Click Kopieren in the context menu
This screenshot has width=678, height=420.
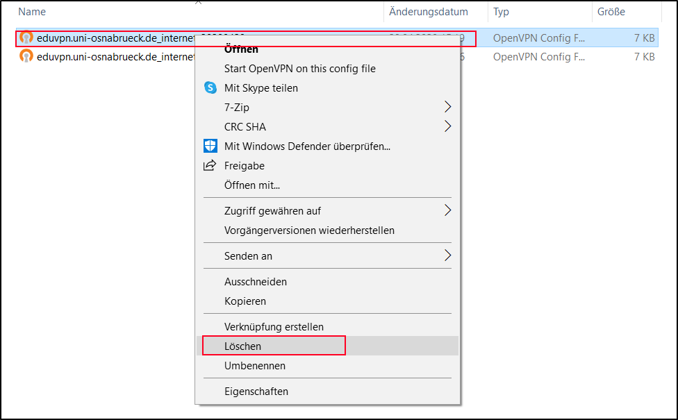click(x=245, y=301)
